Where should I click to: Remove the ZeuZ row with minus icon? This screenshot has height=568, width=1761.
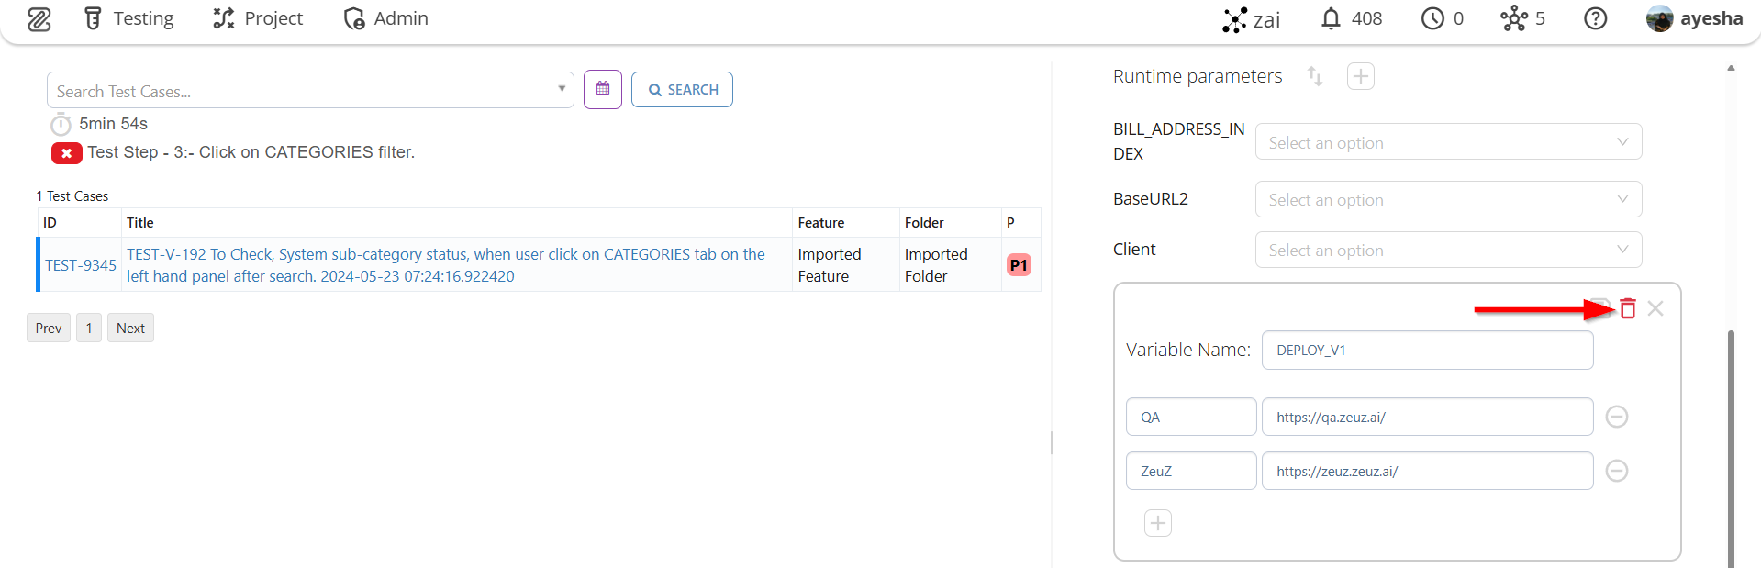pos(1616,471)
